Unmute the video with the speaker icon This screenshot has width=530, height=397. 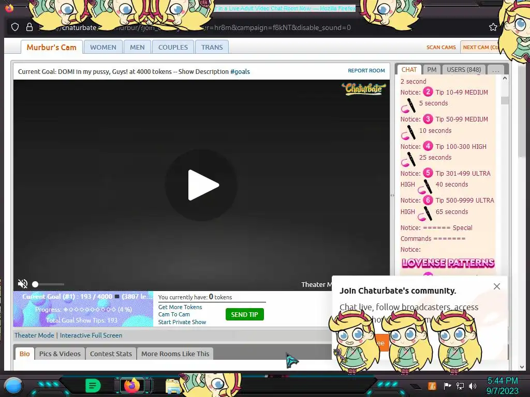(23, 284)
